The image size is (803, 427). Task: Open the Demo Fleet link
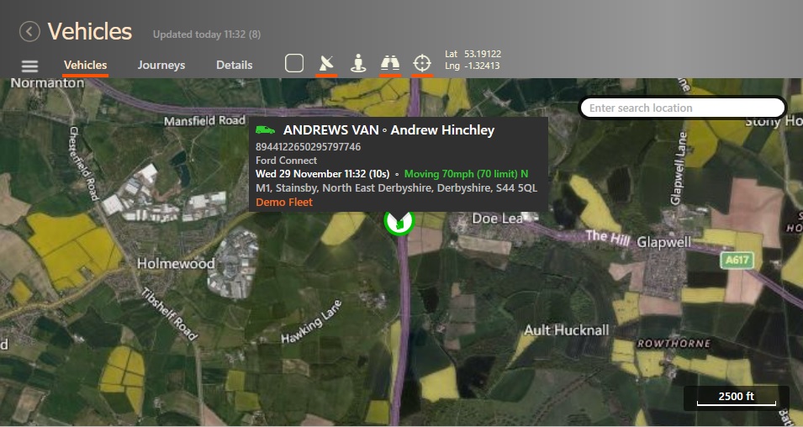click(284, 203)
